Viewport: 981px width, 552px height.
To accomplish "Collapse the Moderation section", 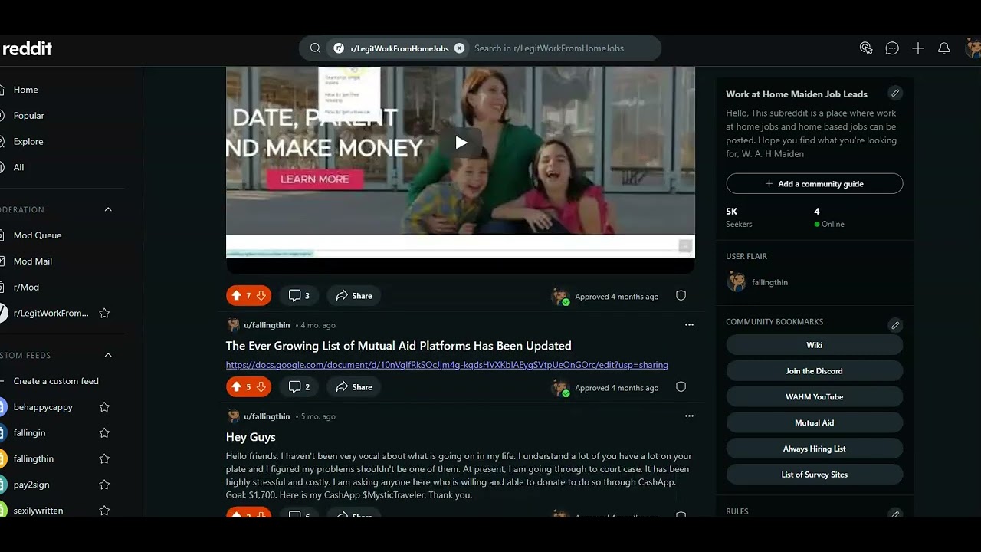I will (x=108, y=209).
